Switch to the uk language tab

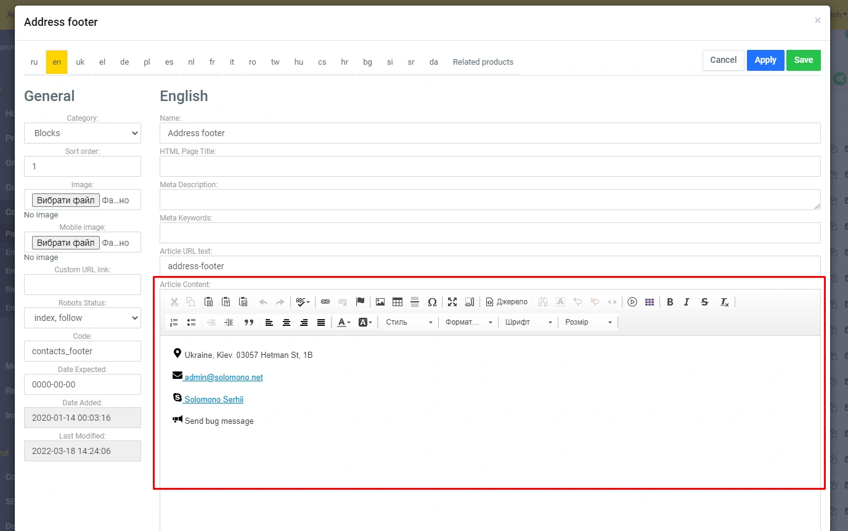[x=80, y=62]
